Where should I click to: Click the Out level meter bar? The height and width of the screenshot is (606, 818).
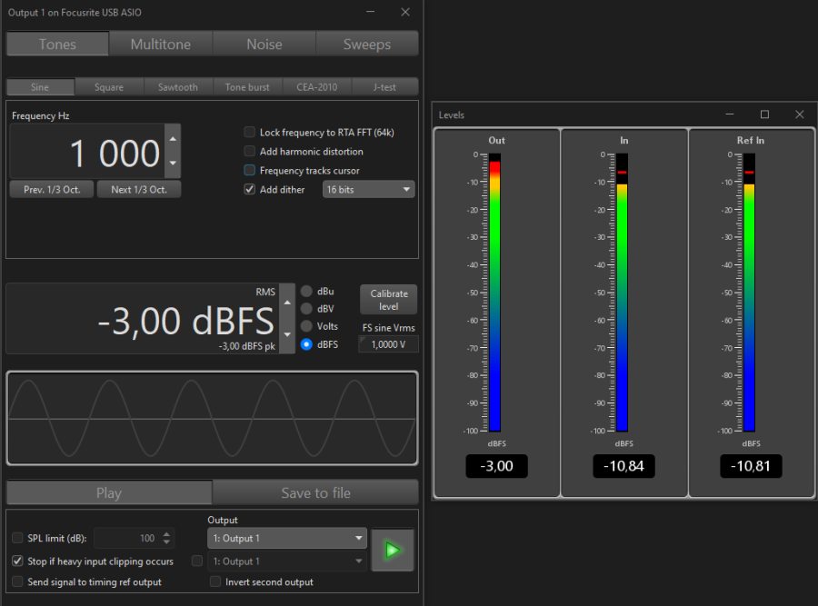494,292
